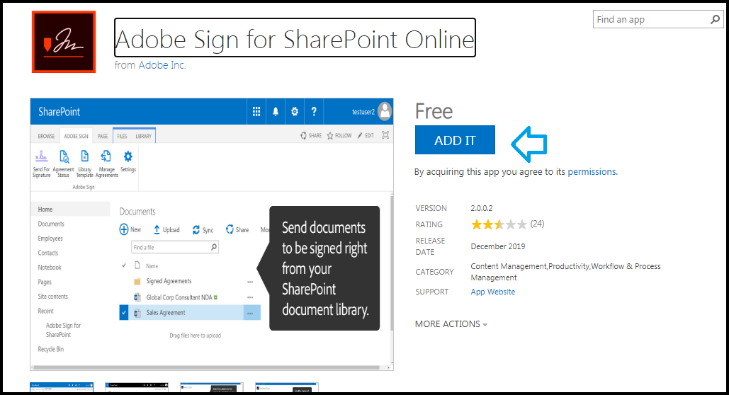Viewport: 729px width, 395px height.
Task: Open the settings gear in SharePoint header
Action: [x=295, y=112]
